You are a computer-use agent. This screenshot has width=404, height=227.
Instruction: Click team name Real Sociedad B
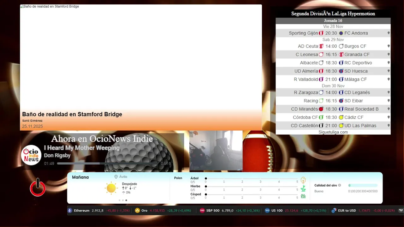361,109
